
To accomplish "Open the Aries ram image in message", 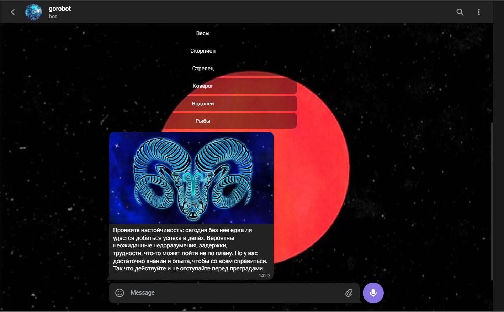I will 191,178.
